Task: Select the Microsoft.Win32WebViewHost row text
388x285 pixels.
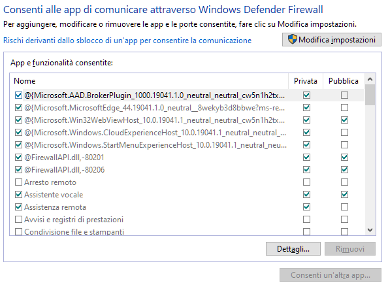Action: click(x=154, y=120)
